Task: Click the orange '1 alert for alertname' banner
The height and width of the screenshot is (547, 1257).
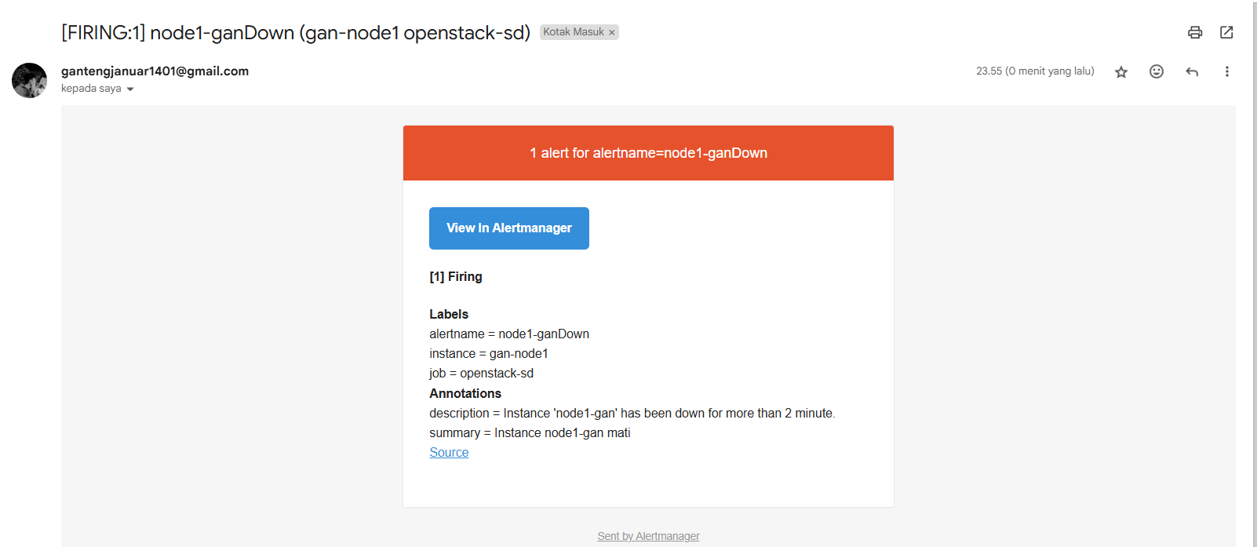Action: click(x=648, y=153)
